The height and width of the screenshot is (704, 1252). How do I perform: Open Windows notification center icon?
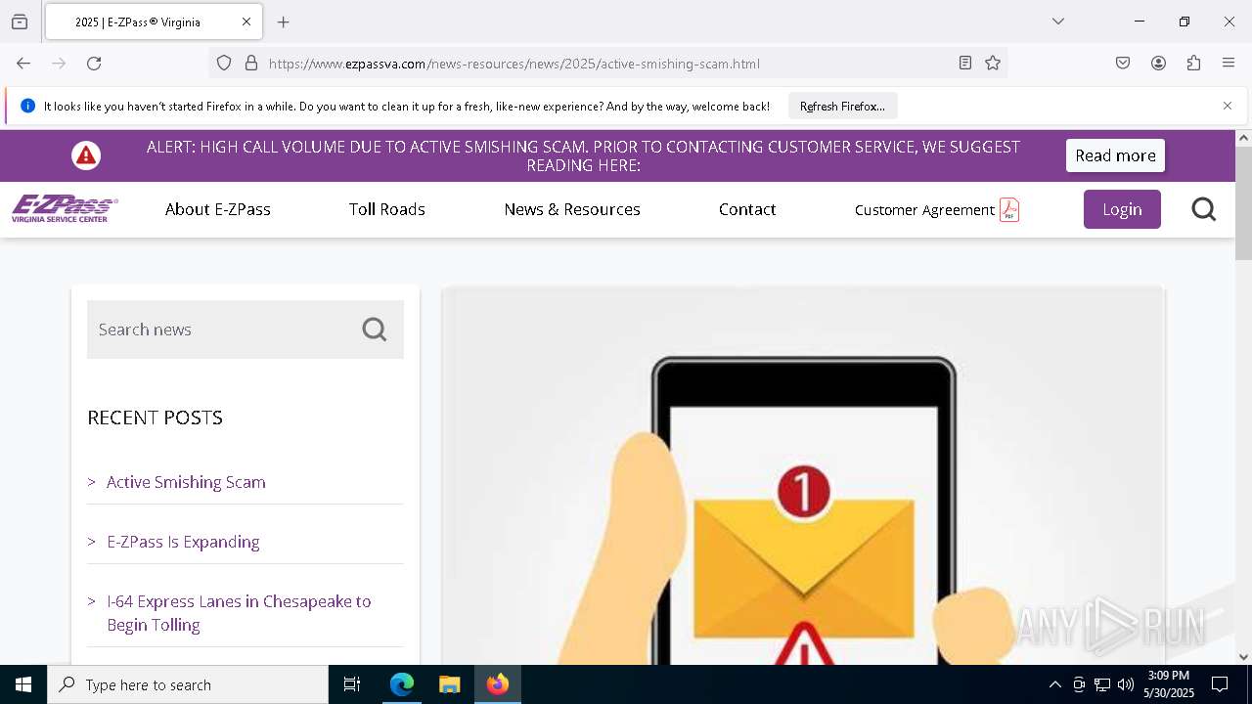tap(1220, 684)
